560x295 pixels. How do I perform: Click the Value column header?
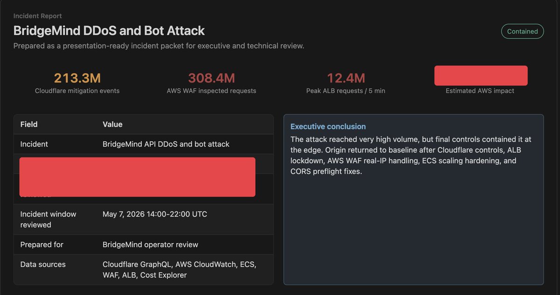point(112,124)
